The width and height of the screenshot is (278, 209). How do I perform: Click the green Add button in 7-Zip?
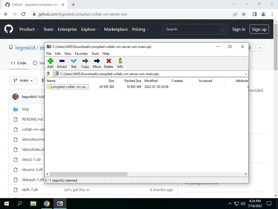point(50,63)
